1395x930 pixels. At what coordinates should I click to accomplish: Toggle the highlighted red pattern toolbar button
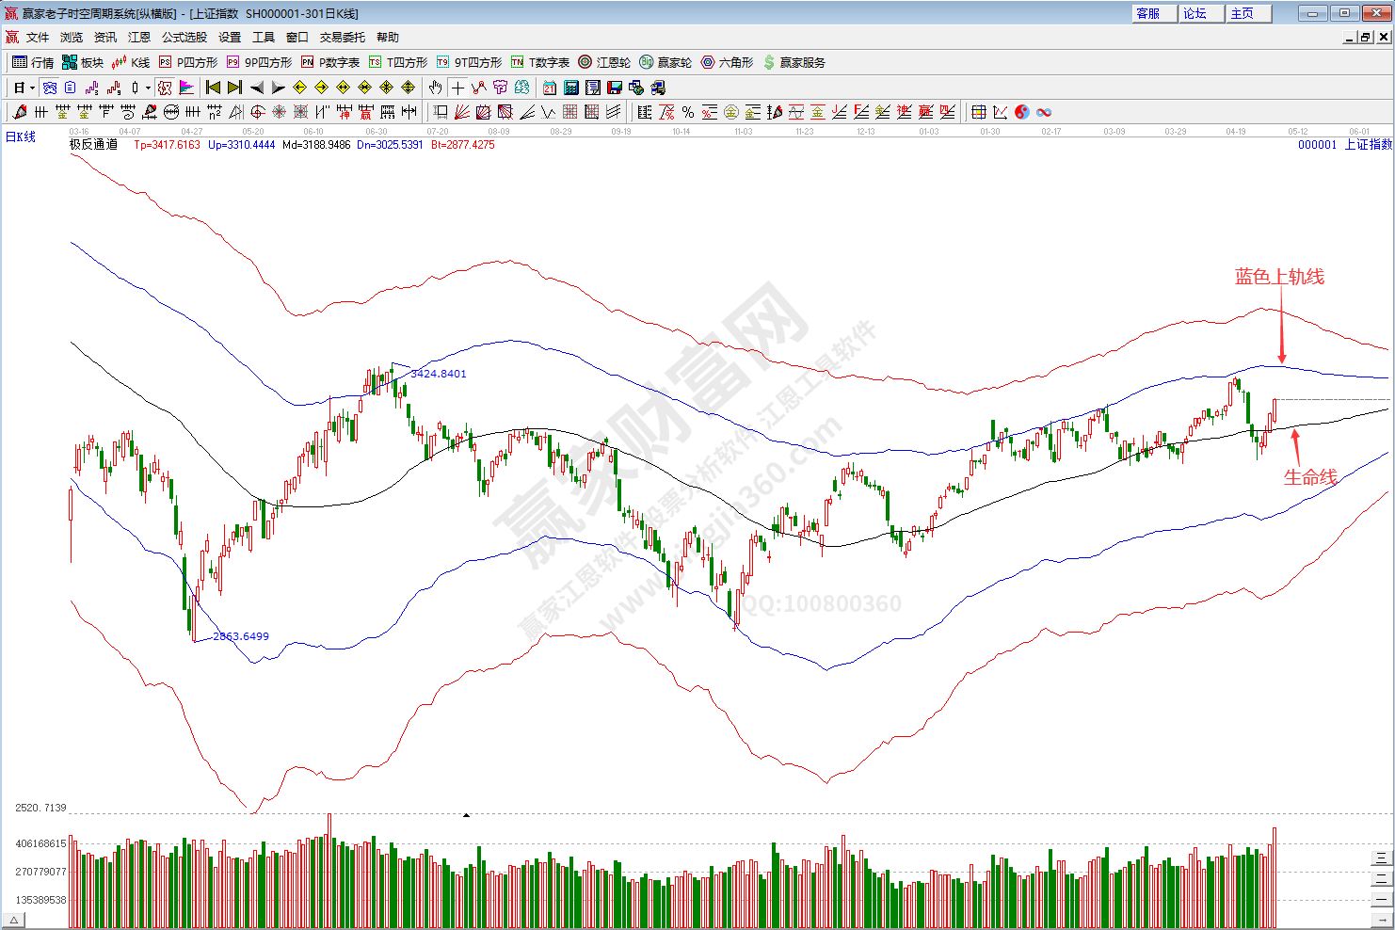point(165,88)
